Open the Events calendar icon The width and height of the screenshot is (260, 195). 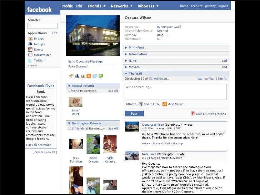pos(30,49)
